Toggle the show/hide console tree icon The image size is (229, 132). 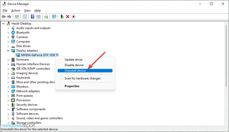[17, 17]
